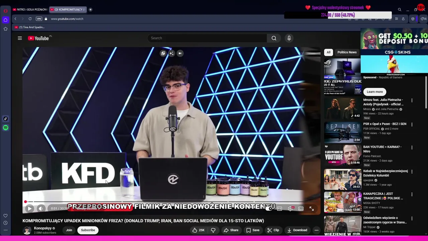Click the player's sparkle icon at top of video
428x241 pixels.
click(172, 53)
